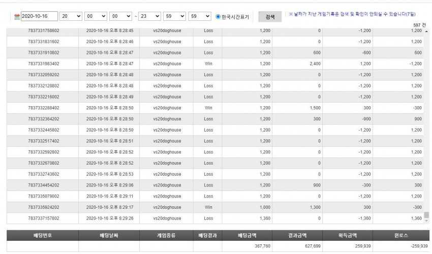Viewport: 432px width, 254px height.
Task: Select bet number 7837335924202
Action: [x=44, y=207]
